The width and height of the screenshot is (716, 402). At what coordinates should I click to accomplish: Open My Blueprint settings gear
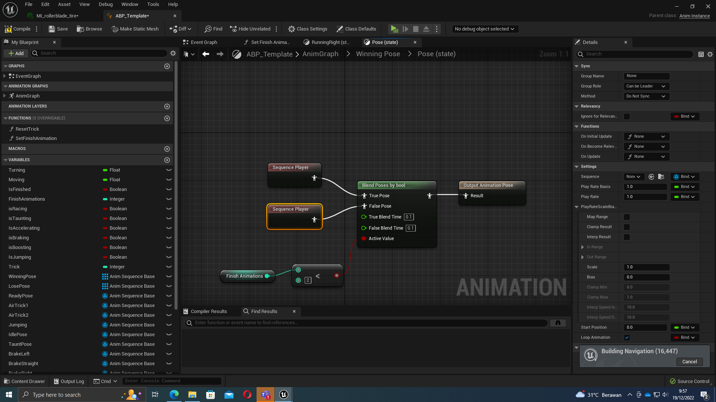click(x=173, y=53)
